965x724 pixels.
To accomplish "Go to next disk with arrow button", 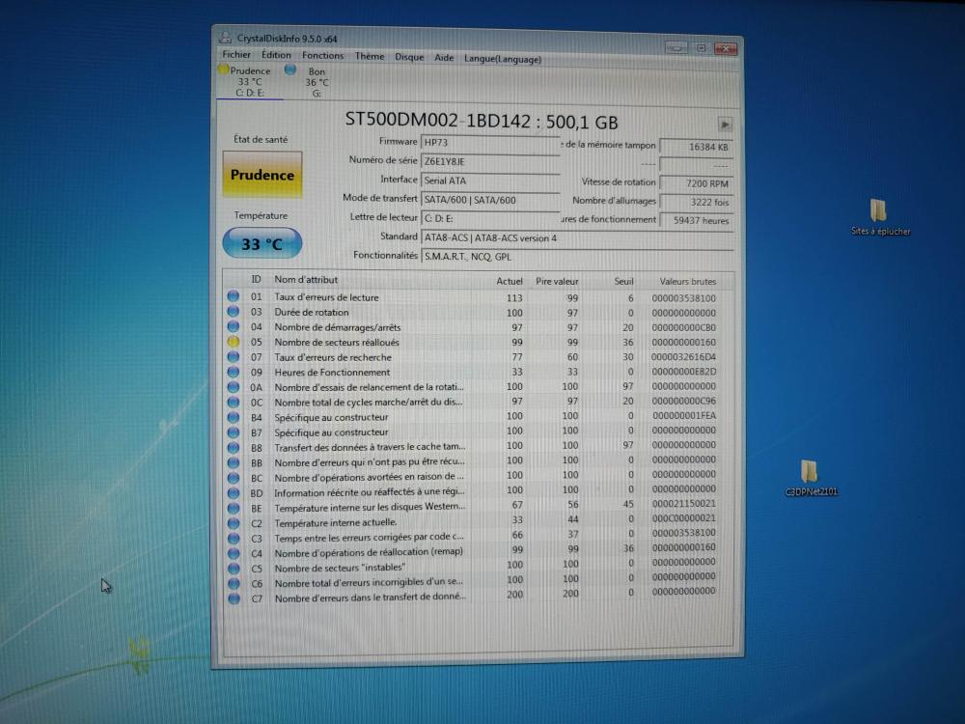I will (x=725, y=125).
